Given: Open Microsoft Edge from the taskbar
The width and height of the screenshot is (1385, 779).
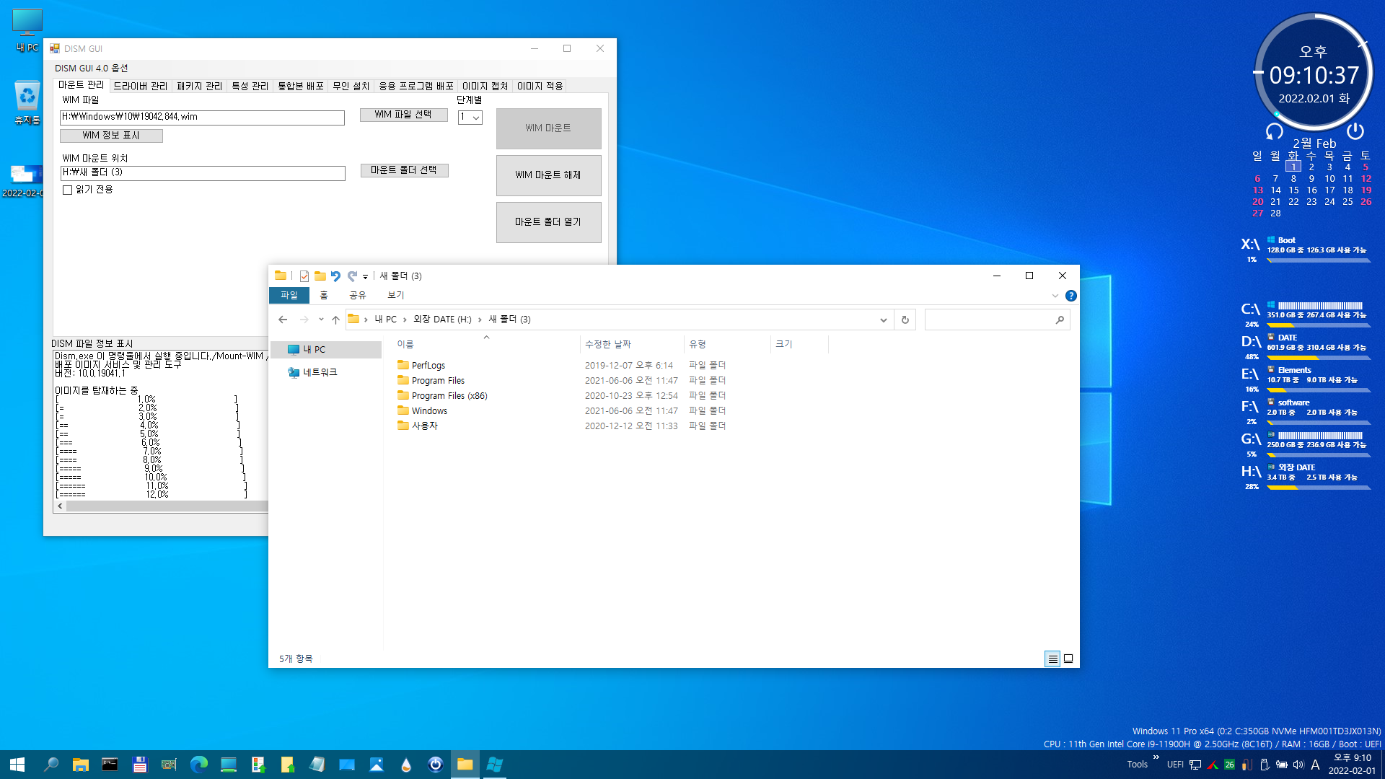Looking at the screenshot, I should point(198,765).
